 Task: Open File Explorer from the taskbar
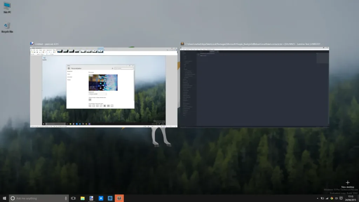pyautogui.click(x=82, y=198)
